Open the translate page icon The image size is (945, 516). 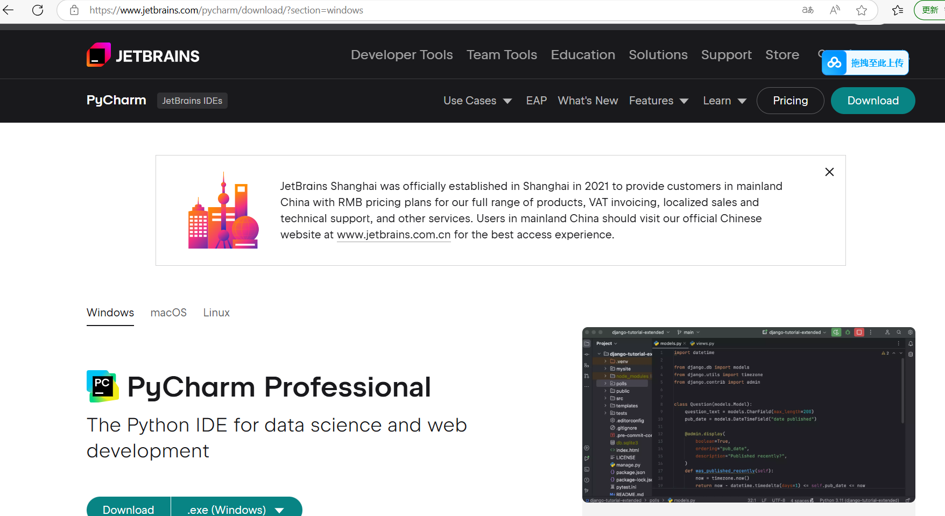coord(808,10)
